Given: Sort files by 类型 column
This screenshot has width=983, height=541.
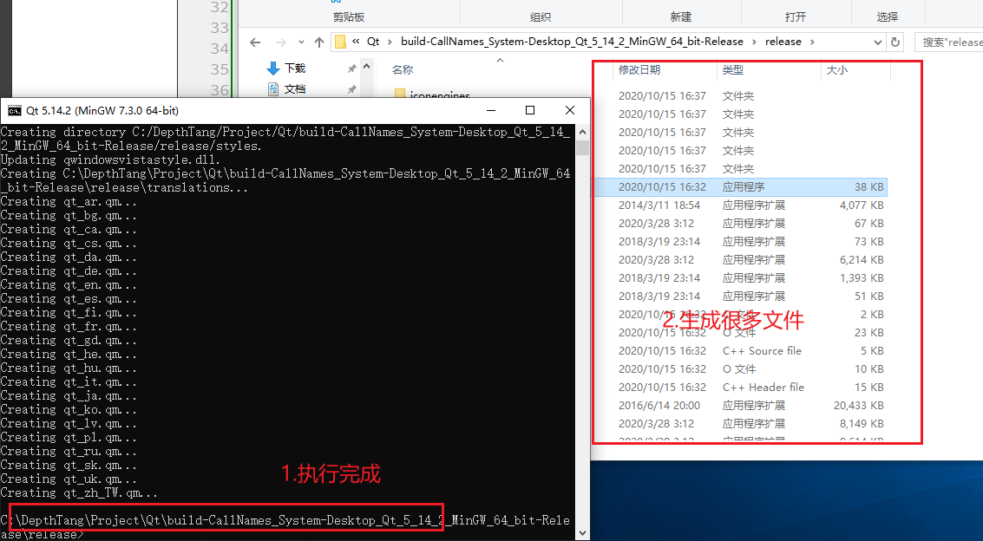Looking at the screenshot, I should (733, 70).
